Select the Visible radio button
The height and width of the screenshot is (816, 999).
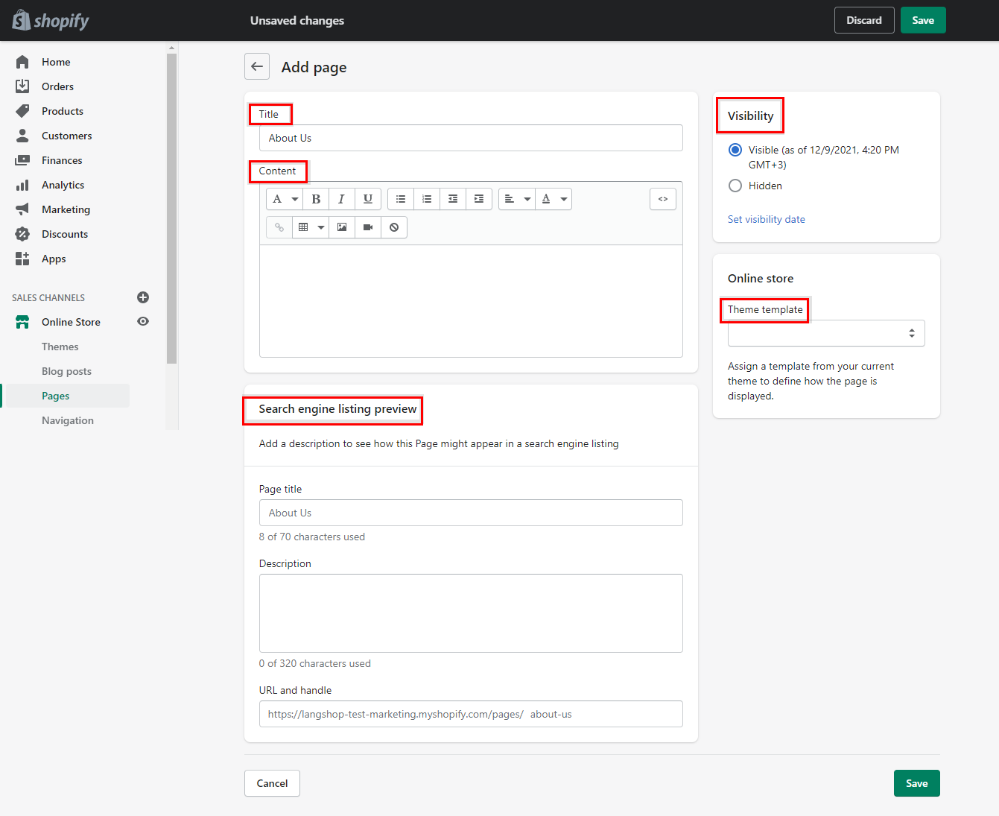pos(735,150)
